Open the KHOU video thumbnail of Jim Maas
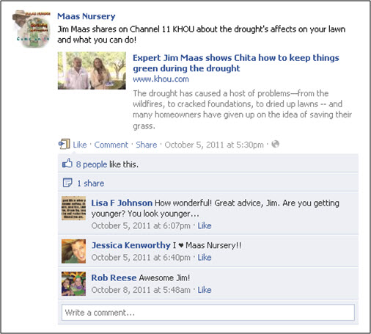This screenshot has height=334, width=371. tap(92, 70)
